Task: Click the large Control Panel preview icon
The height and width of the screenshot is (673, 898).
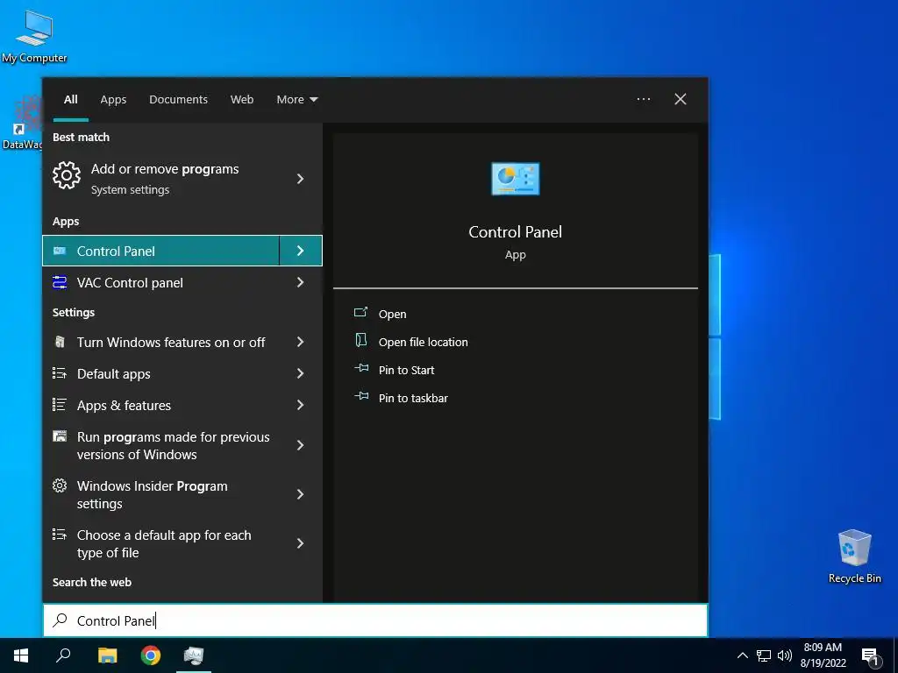Action: [x=516, y=179]
